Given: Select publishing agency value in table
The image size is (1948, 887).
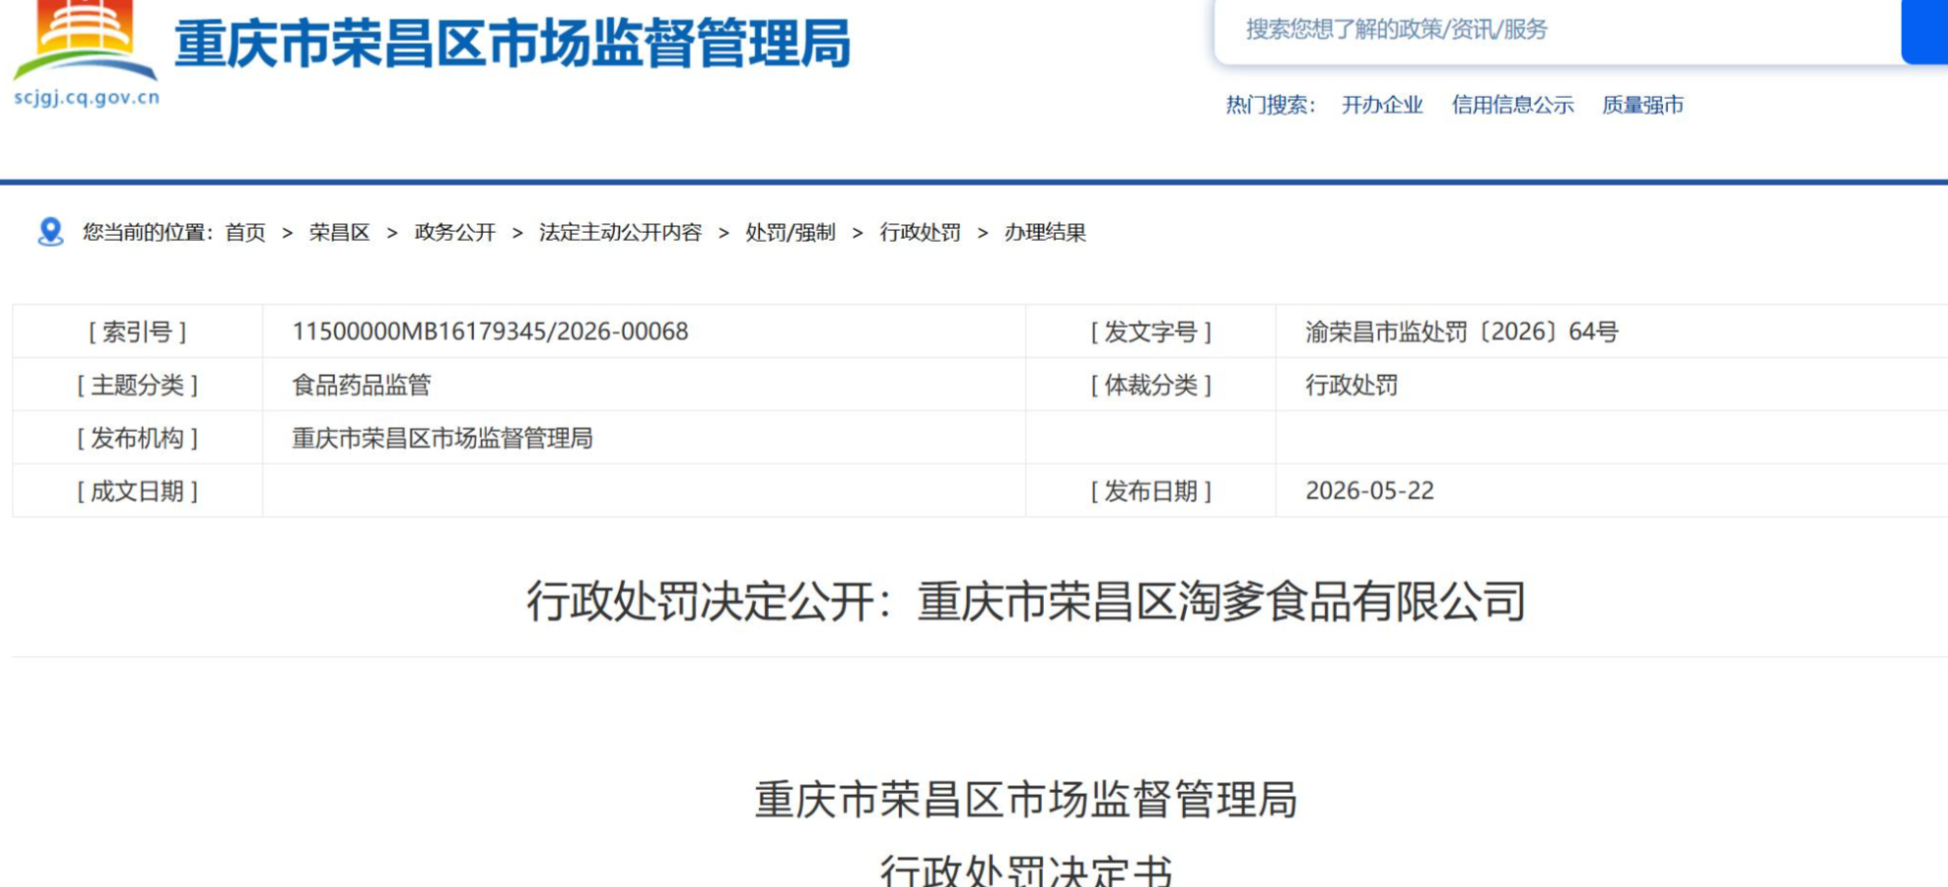Looking at the screenshot, I should pyautogui.click(x=442, y=438).
